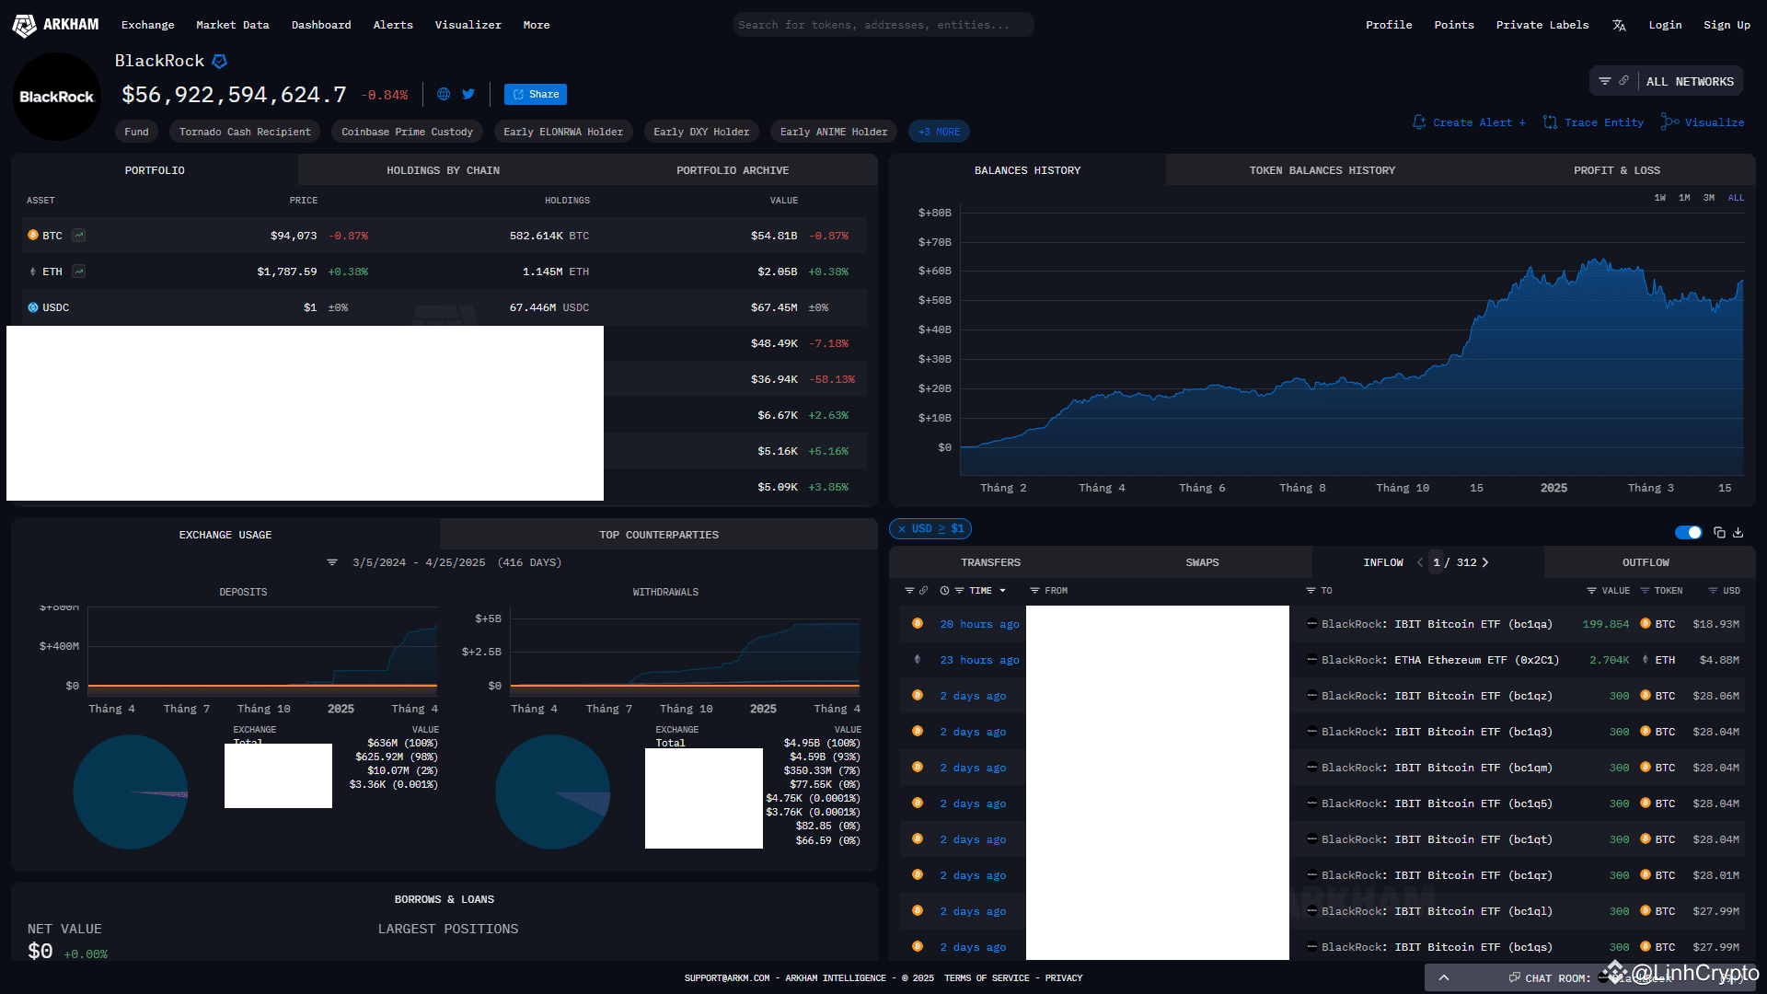The width and height of the screenshot is (1767, 994).
Task: Switch to the HOLDINGS BY CHAIN tab
Action: pos(443,169)
